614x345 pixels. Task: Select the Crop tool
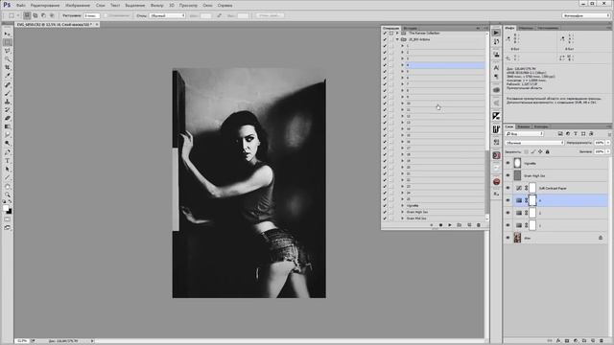pos(8,67)
